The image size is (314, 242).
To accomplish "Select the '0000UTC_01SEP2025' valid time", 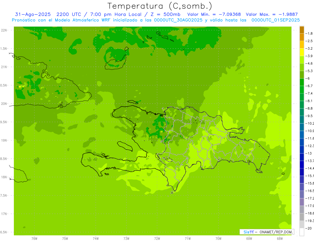I will pos(276,20).
